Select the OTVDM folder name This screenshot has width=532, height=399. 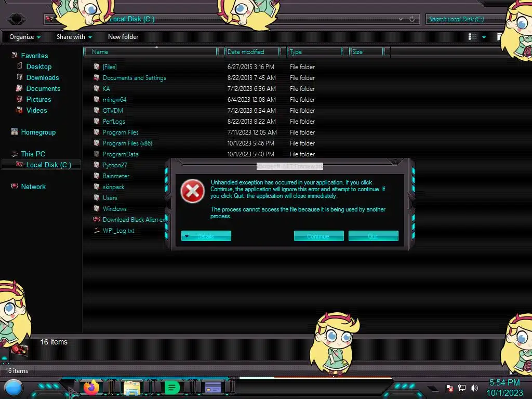pos(113,111)
